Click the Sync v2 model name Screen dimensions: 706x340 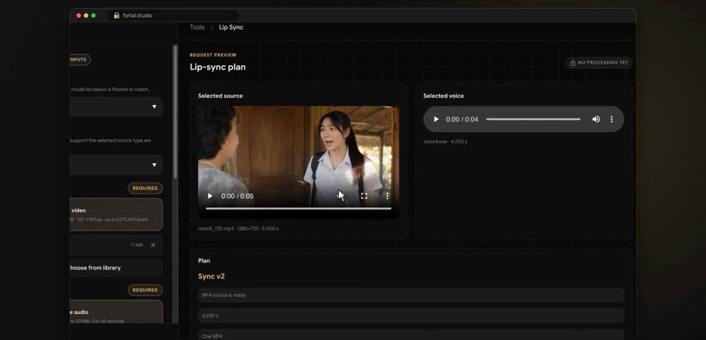click(211, 277)
